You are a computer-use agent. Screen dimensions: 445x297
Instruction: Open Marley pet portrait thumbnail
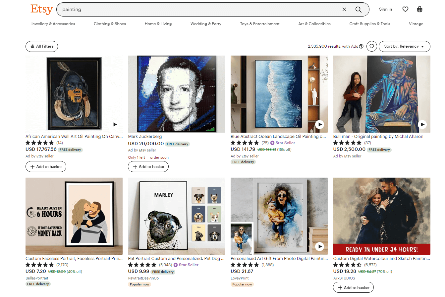tap(177, 216)
